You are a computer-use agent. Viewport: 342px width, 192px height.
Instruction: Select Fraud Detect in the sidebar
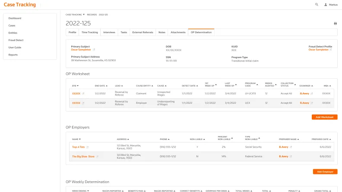pos(16,40)
